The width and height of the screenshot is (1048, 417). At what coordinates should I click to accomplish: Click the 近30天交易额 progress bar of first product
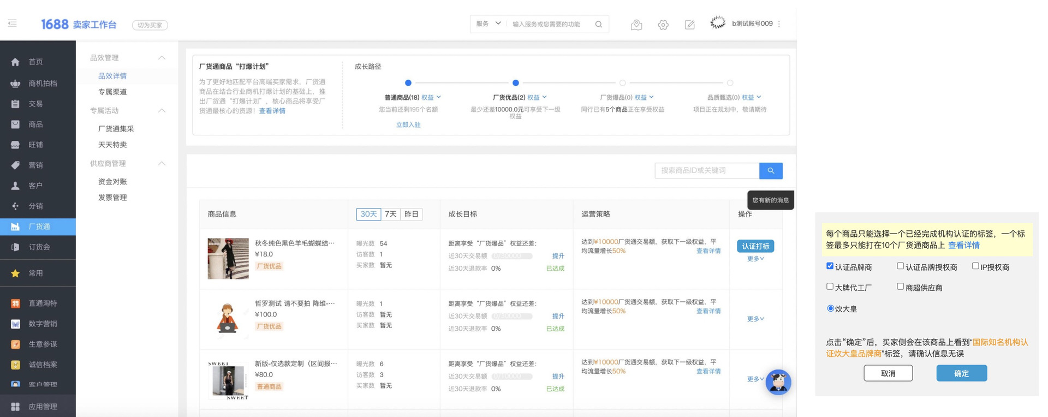[511, 256]
